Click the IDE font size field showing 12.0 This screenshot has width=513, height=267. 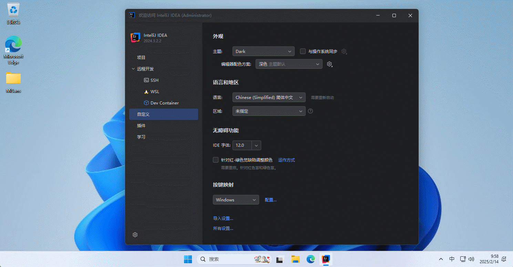tap(242, 145)
